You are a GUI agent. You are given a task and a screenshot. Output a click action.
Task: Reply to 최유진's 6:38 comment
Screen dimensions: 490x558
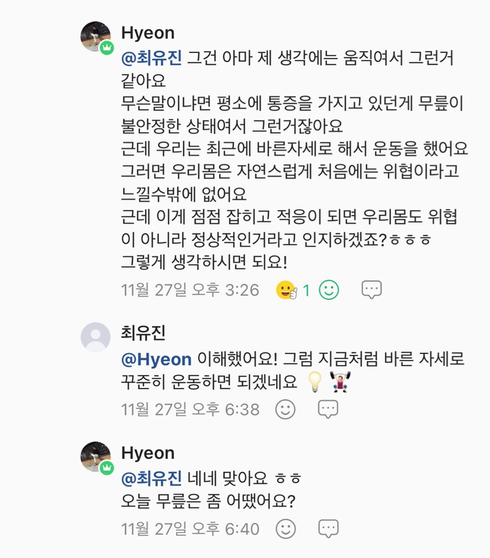click(328, 410)
